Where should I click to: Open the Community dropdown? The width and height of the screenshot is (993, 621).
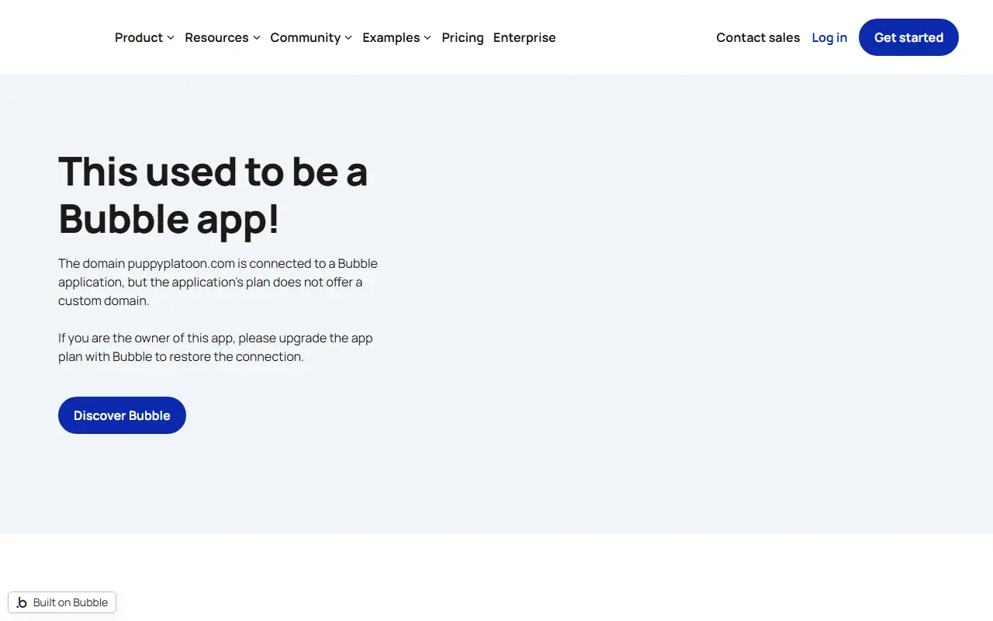pyautogui.click(x=311, y=37)
